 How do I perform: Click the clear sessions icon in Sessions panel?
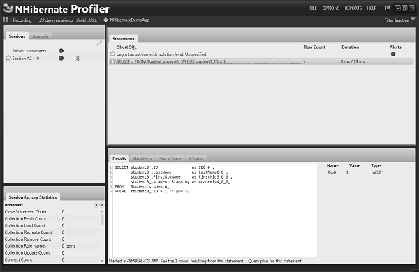[x=99, y=43]
